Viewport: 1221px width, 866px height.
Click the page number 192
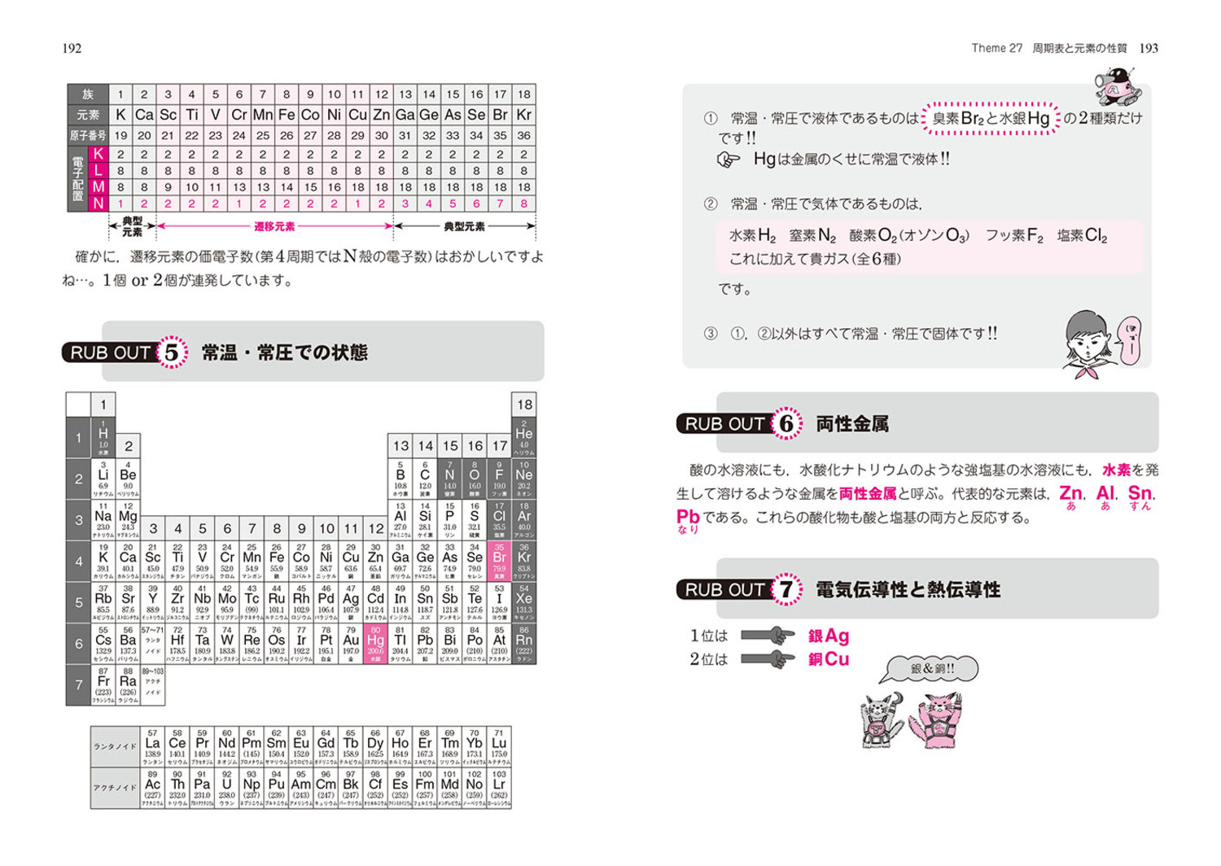point(72,48)
